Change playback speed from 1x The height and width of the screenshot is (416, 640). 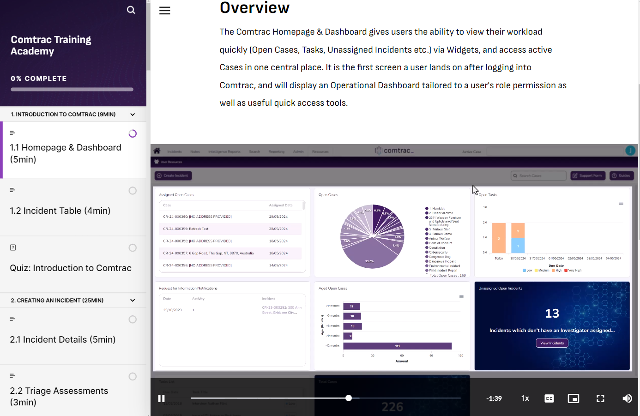pos(525,398)
